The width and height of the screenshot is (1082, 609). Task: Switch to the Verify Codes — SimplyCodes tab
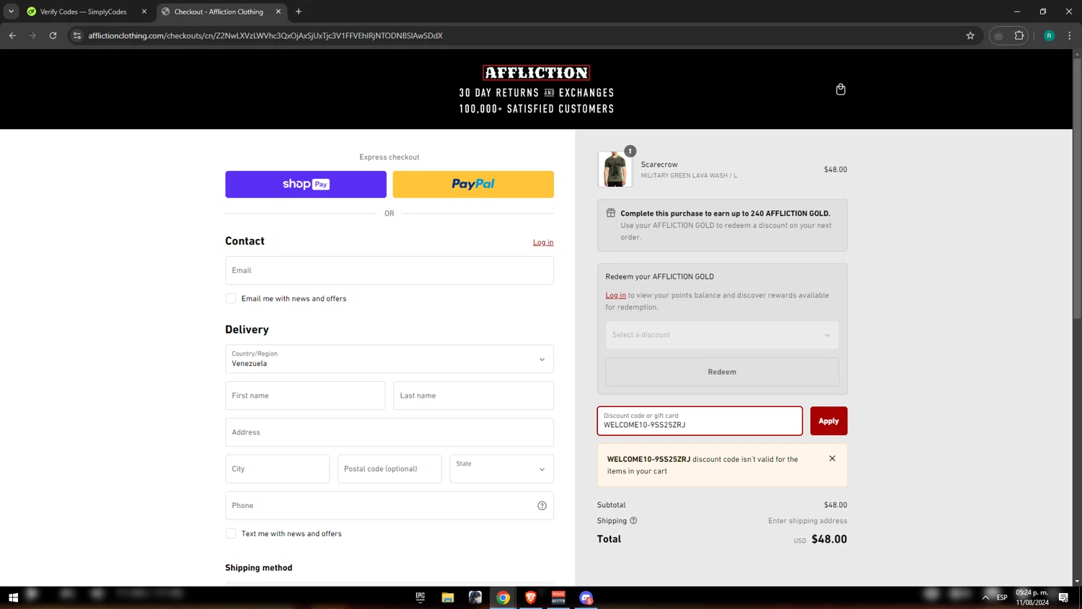coord(83,12)
